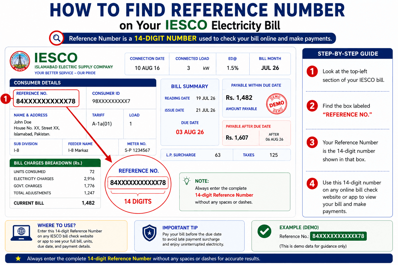Click the green reference number chip in Example
The width and height of the screenshot is (398, 265).
click(338, 236)
